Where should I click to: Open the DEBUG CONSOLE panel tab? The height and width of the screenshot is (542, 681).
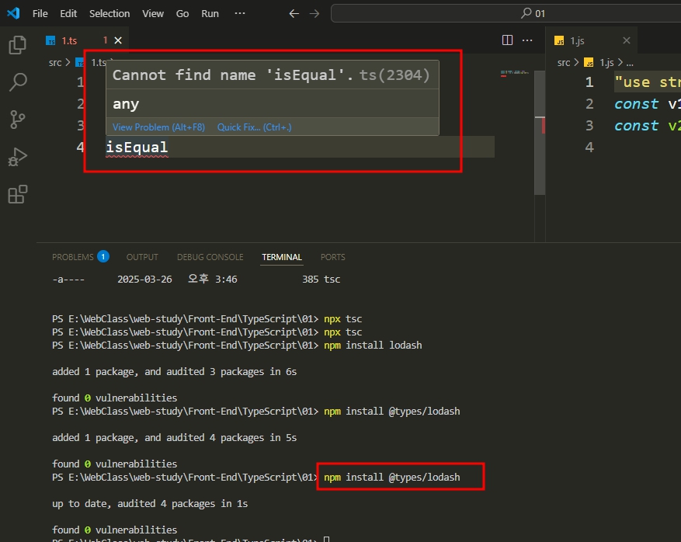210,257
